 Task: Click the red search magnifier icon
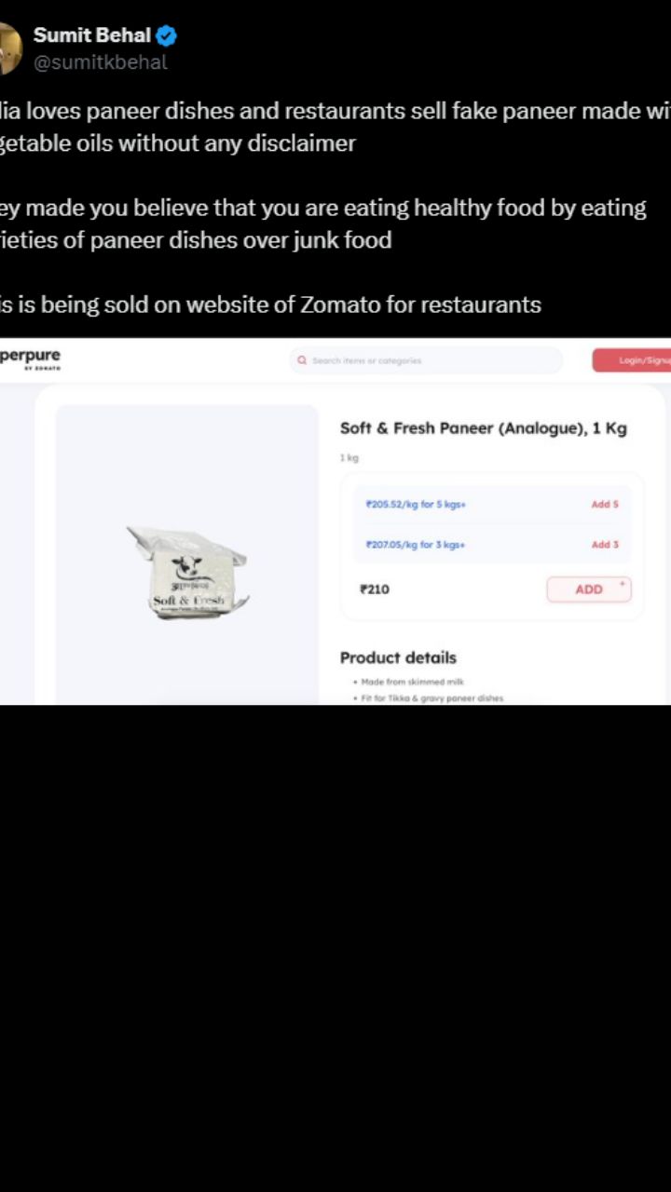[302, 360]
